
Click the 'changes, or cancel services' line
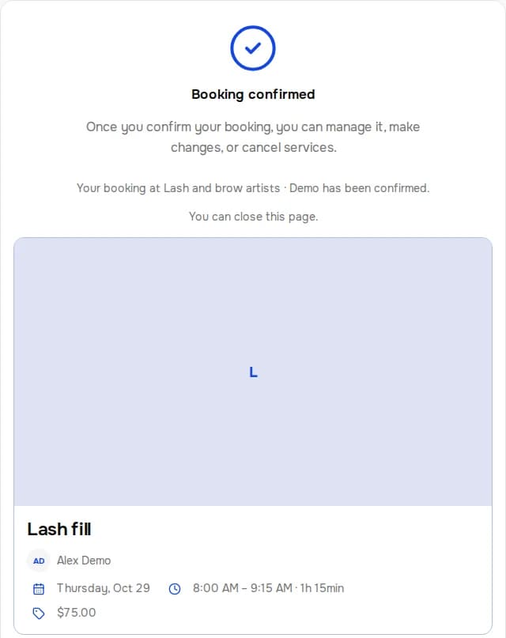pyautogui.click(x=254, y=147)
